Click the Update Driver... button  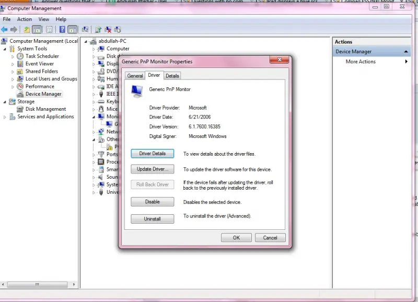point(153,169)
